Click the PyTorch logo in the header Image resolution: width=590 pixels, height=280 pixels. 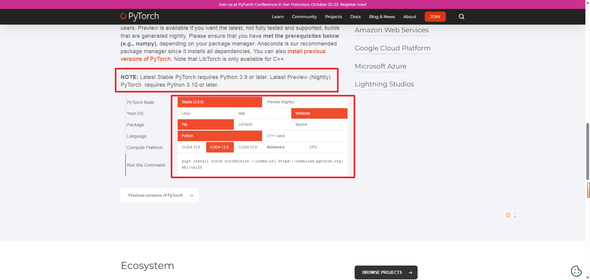(140, 16)
